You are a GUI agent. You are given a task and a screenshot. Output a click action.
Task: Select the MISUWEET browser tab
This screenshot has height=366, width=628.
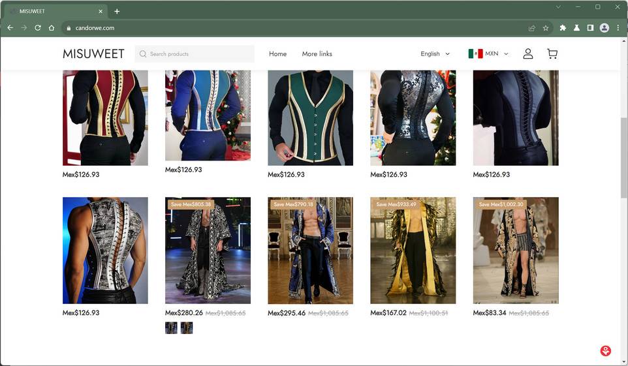tap(56, 11)
